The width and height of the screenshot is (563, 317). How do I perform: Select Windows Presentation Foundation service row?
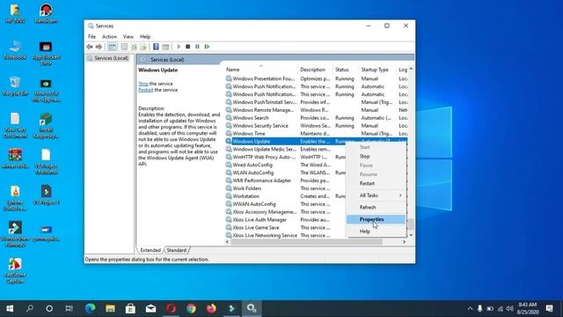tap(316, 78)
